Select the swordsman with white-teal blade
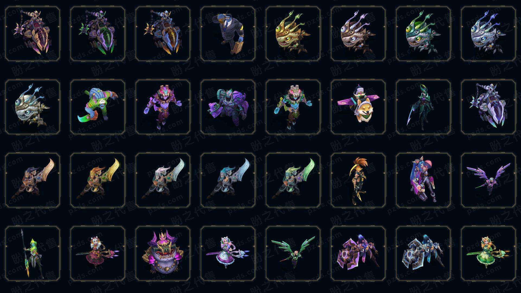 (163, 180)
